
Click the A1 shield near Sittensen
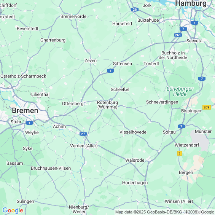click(x=110, y=71)
